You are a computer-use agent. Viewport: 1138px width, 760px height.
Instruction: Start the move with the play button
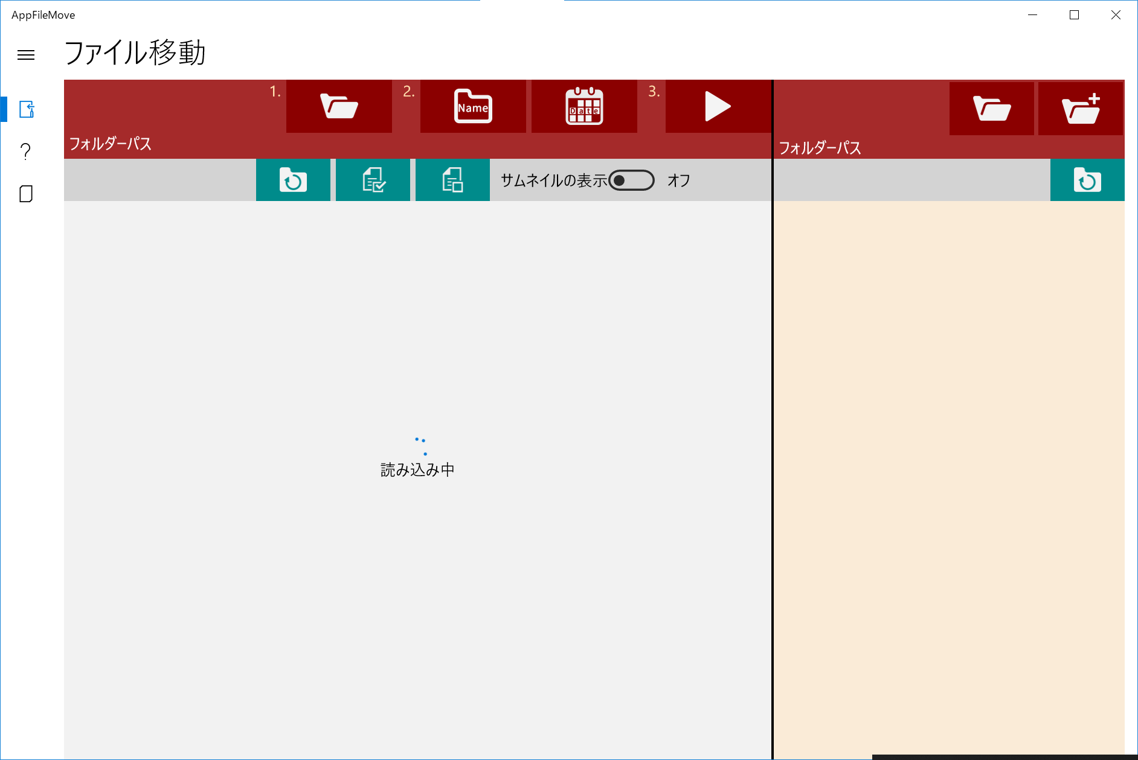(718, 106)
